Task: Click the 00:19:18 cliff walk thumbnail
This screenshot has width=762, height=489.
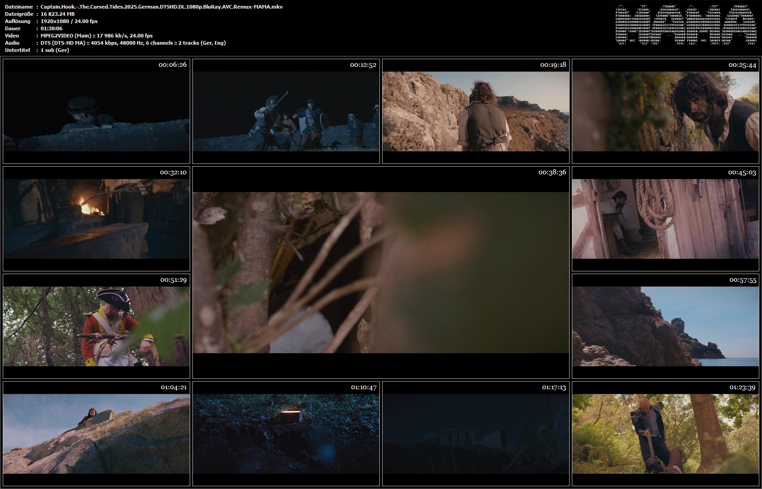Action: 476,111
